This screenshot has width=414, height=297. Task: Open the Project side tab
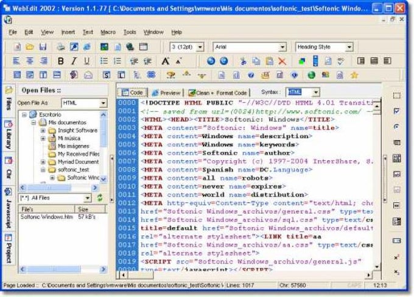9,249
